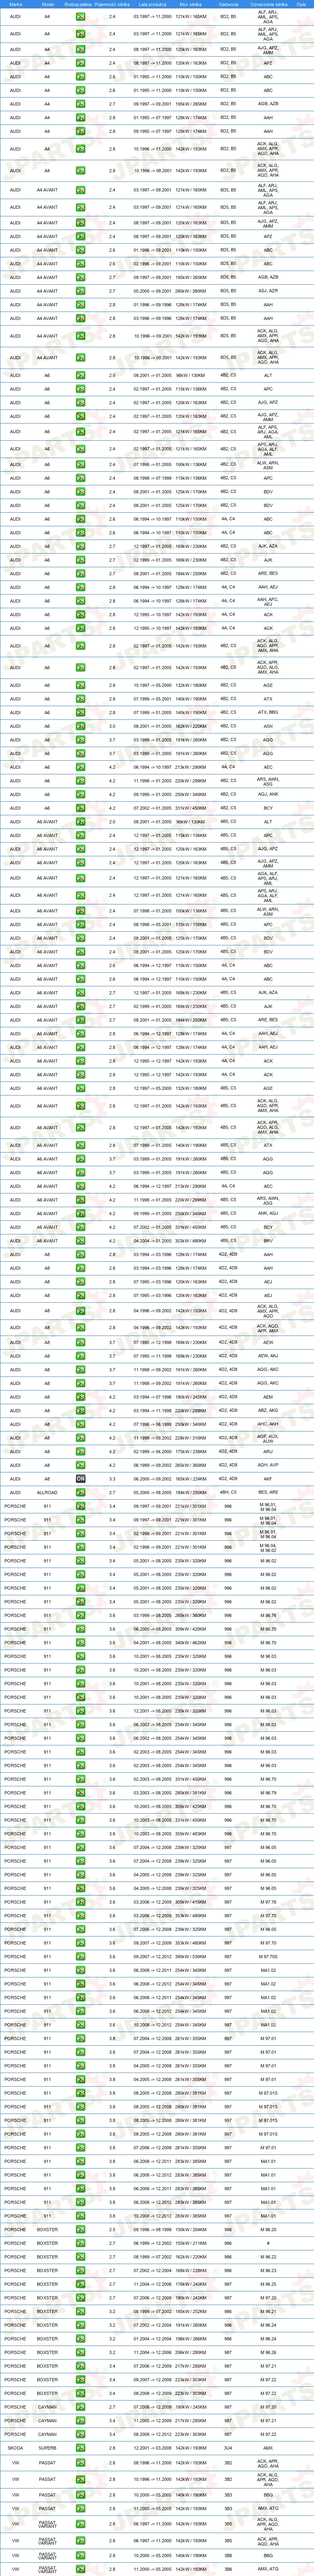Click body code 3U4 in SKODA SUPERB row

228,2448
